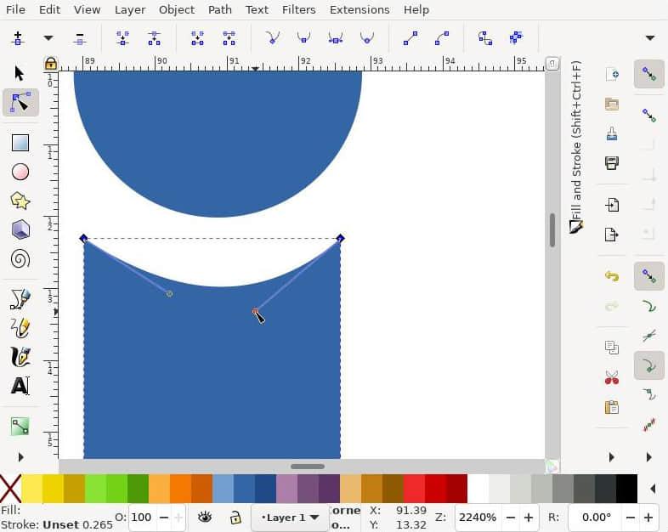This screenshot has width=668, height=532.
Task: Open the Extensions menu
Action: [x=359, y=9]
